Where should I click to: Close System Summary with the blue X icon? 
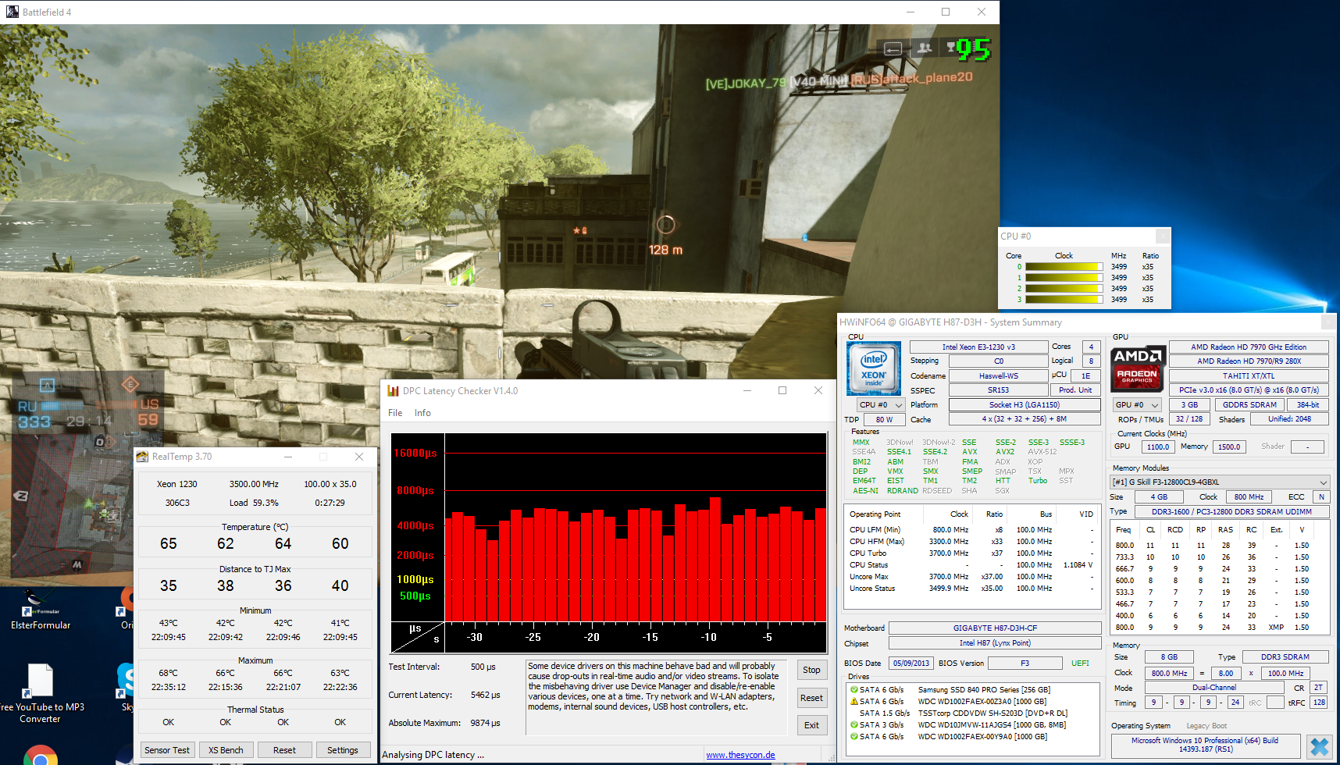[1320, 747]
